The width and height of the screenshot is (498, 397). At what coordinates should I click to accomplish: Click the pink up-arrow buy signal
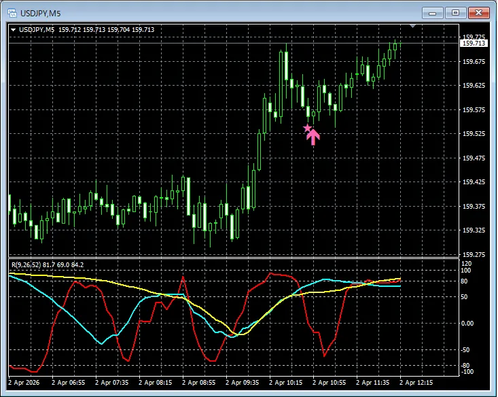(313, 137)
